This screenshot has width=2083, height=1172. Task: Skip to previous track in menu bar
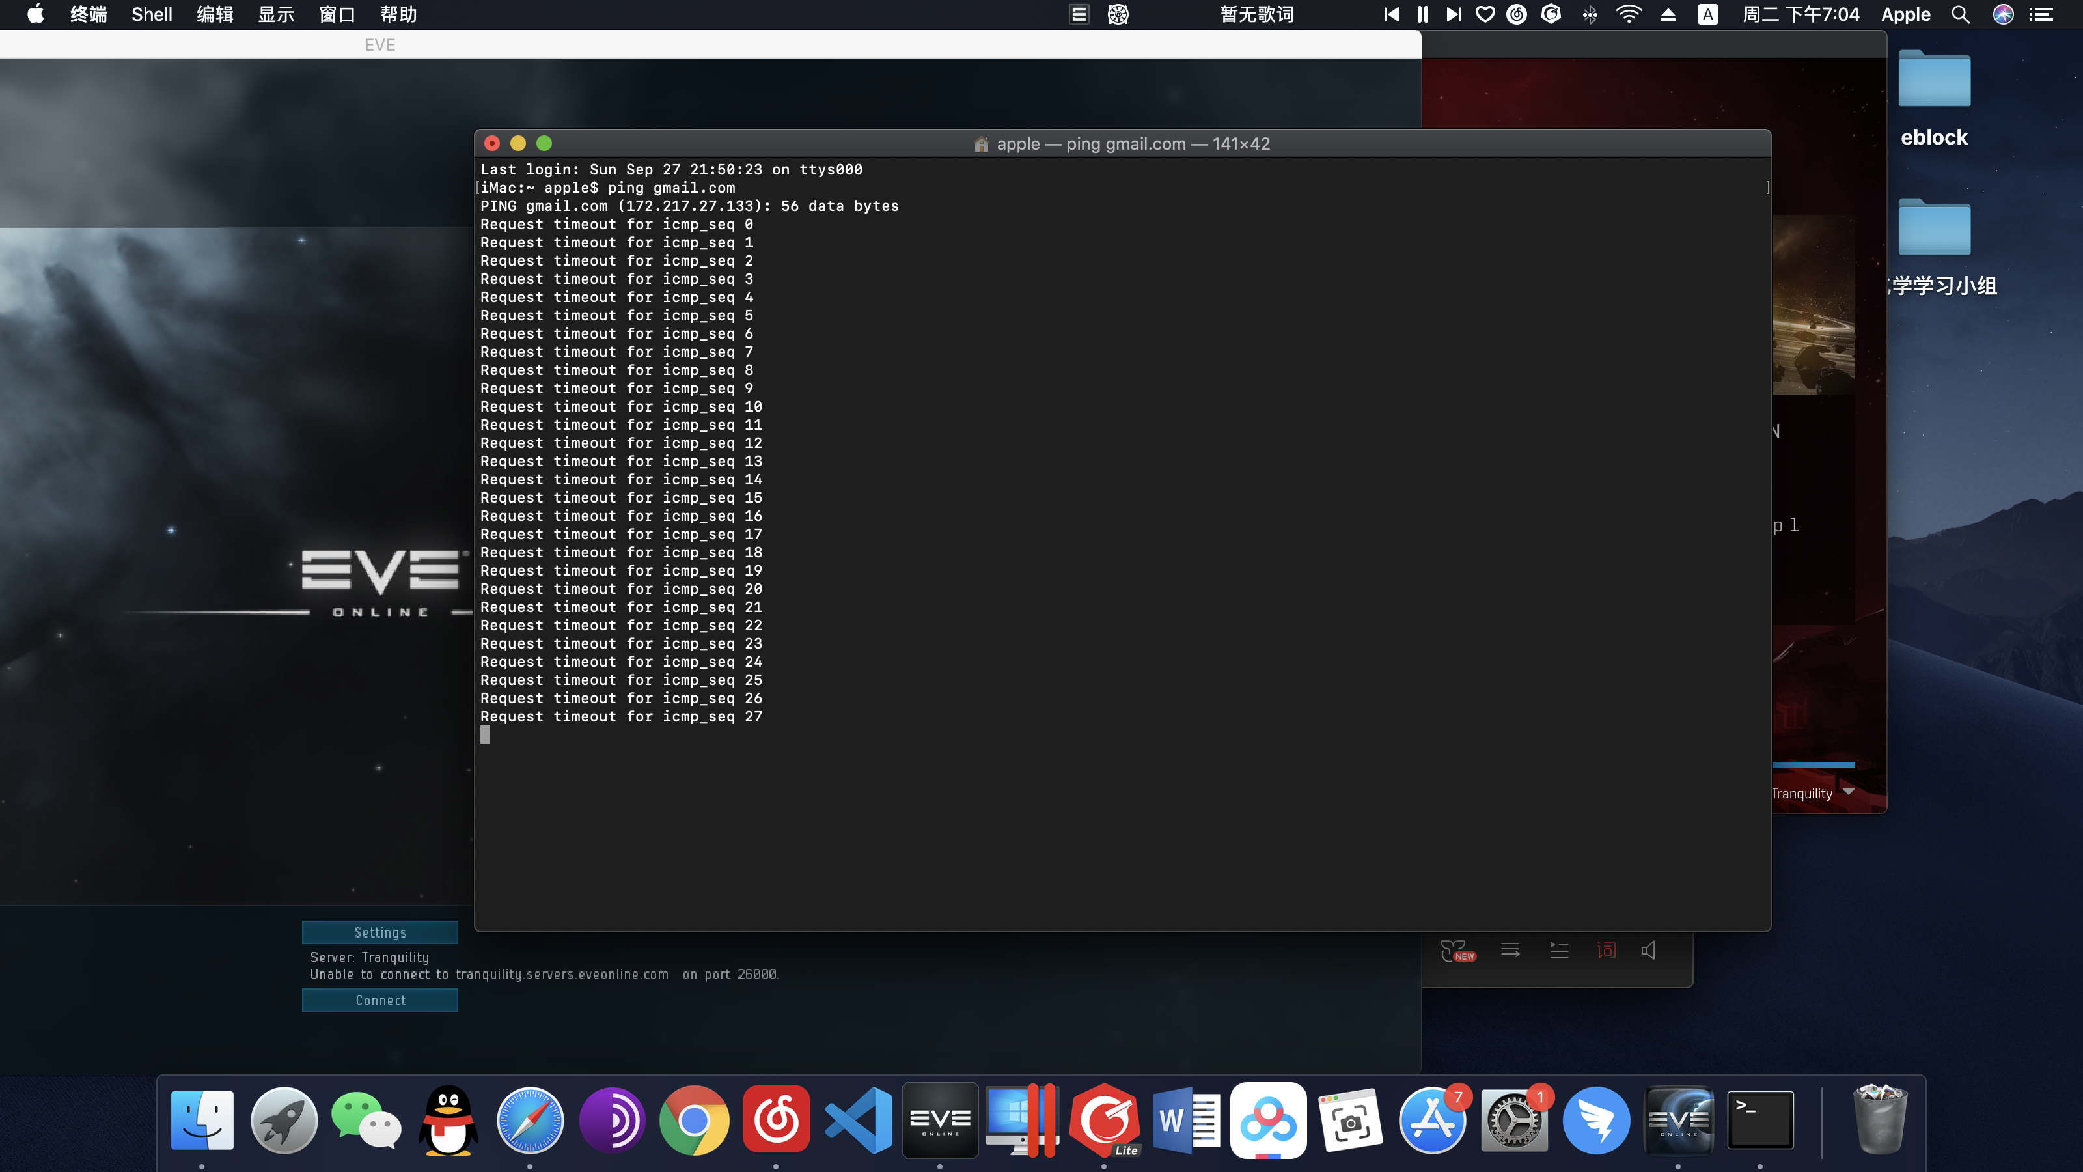(1391, 14)
